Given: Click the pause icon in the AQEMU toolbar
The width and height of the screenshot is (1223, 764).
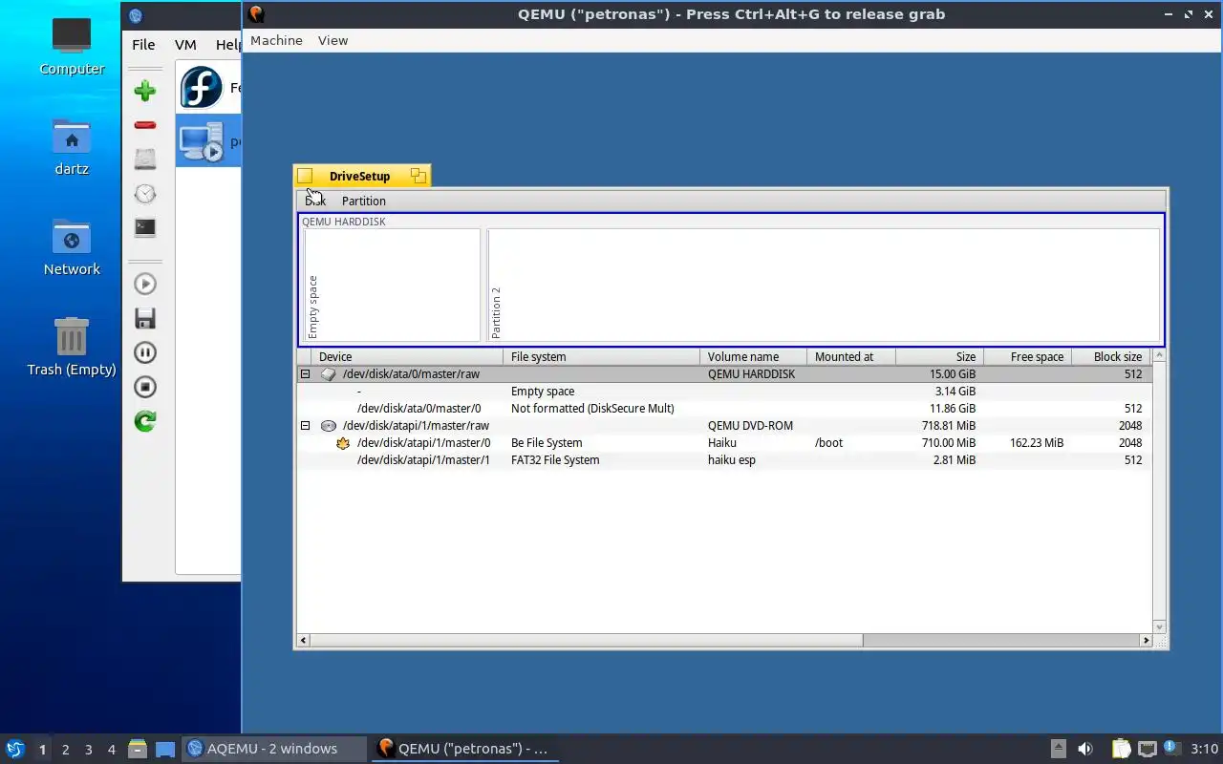Looking at the screenshot, I should [145, 352].
